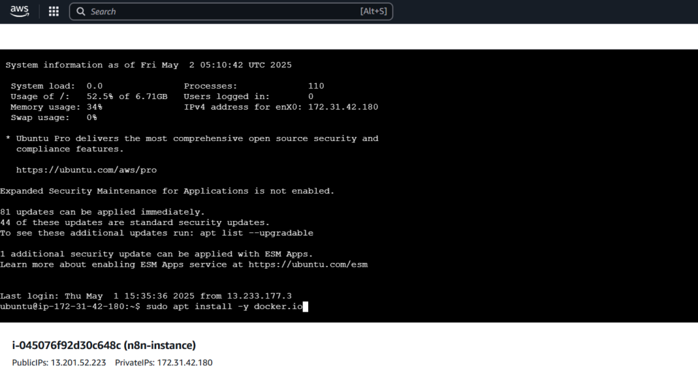Open the AWS home logo
Image resolution: width=698 pixels, height=392 pixels.
20,11
